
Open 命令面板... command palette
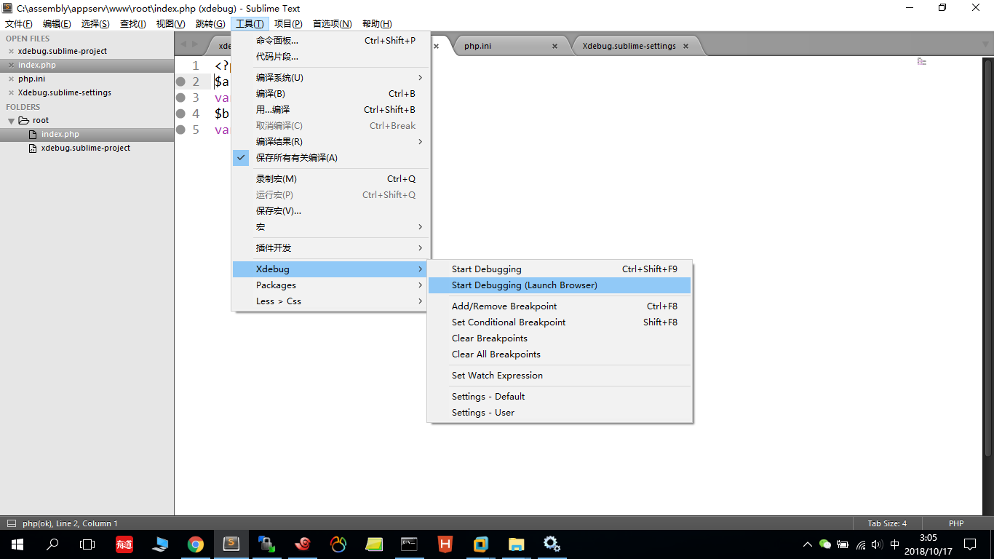(330, 41)
